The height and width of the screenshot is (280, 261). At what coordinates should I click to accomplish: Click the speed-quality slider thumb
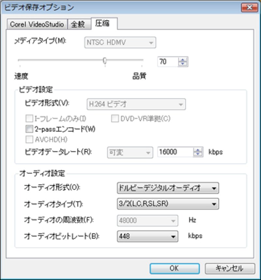click(x=105, y=61)
